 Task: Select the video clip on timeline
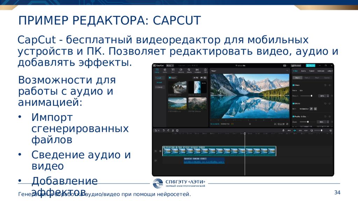coord(219,151)
